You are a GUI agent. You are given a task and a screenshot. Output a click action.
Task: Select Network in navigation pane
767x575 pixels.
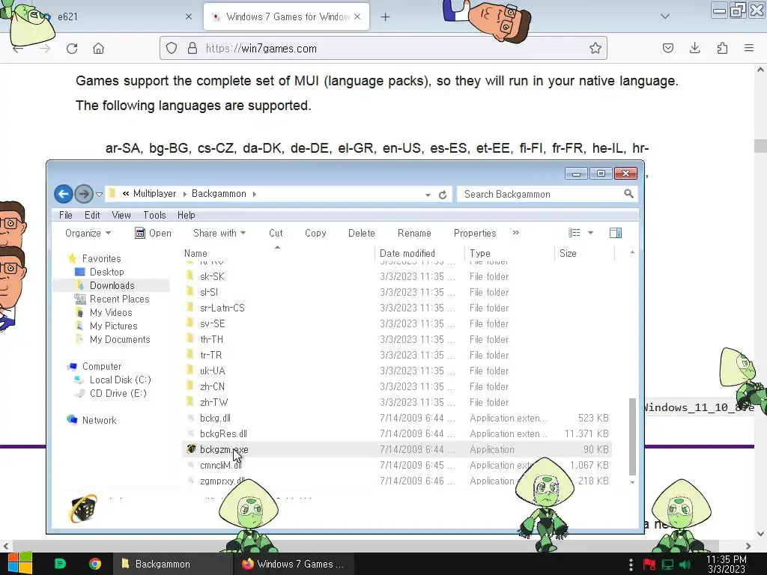[100, 420]
